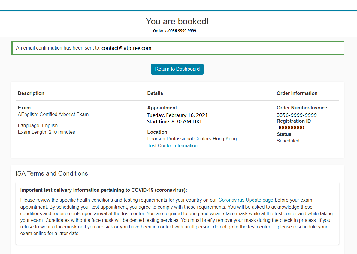The image size is (357, 254).
Task: Click the Details column header
Action: coord(155,93)
